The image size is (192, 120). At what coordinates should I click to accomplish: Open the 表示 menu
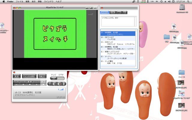[34, 1]
